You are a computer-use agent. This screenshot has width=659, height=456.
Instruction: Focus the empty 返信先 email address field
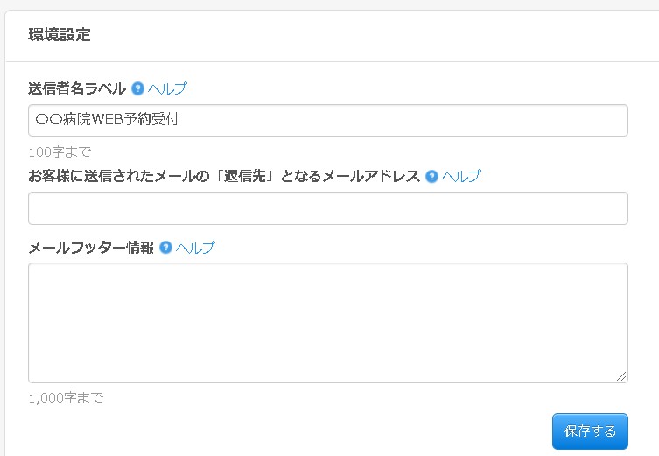click(x=328, y=208)
